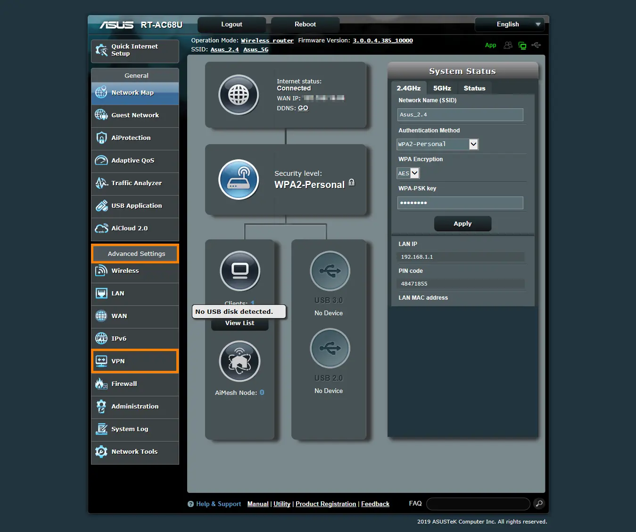Click the Manual footer link
This screenshot has width=636, height=532.
tap(258, 504)
